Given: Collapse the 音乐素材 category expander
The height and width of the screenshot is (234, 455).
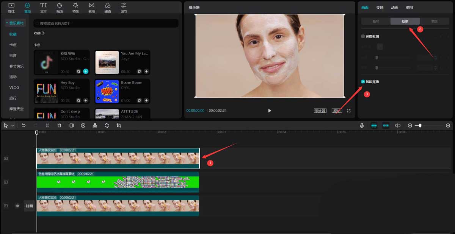Looking at the screenshot, I should [x=7, y=23].
